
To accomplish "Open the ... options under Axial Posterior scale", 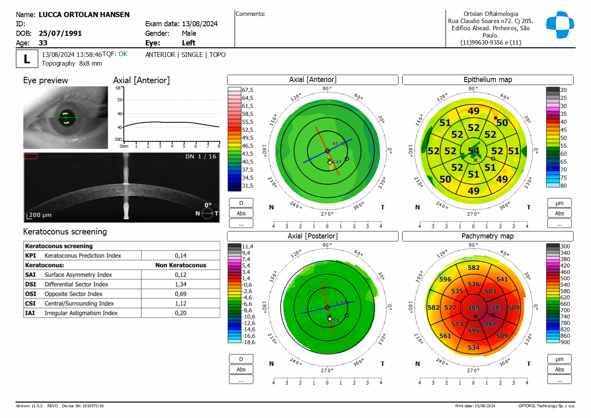I will pos(241,380).
